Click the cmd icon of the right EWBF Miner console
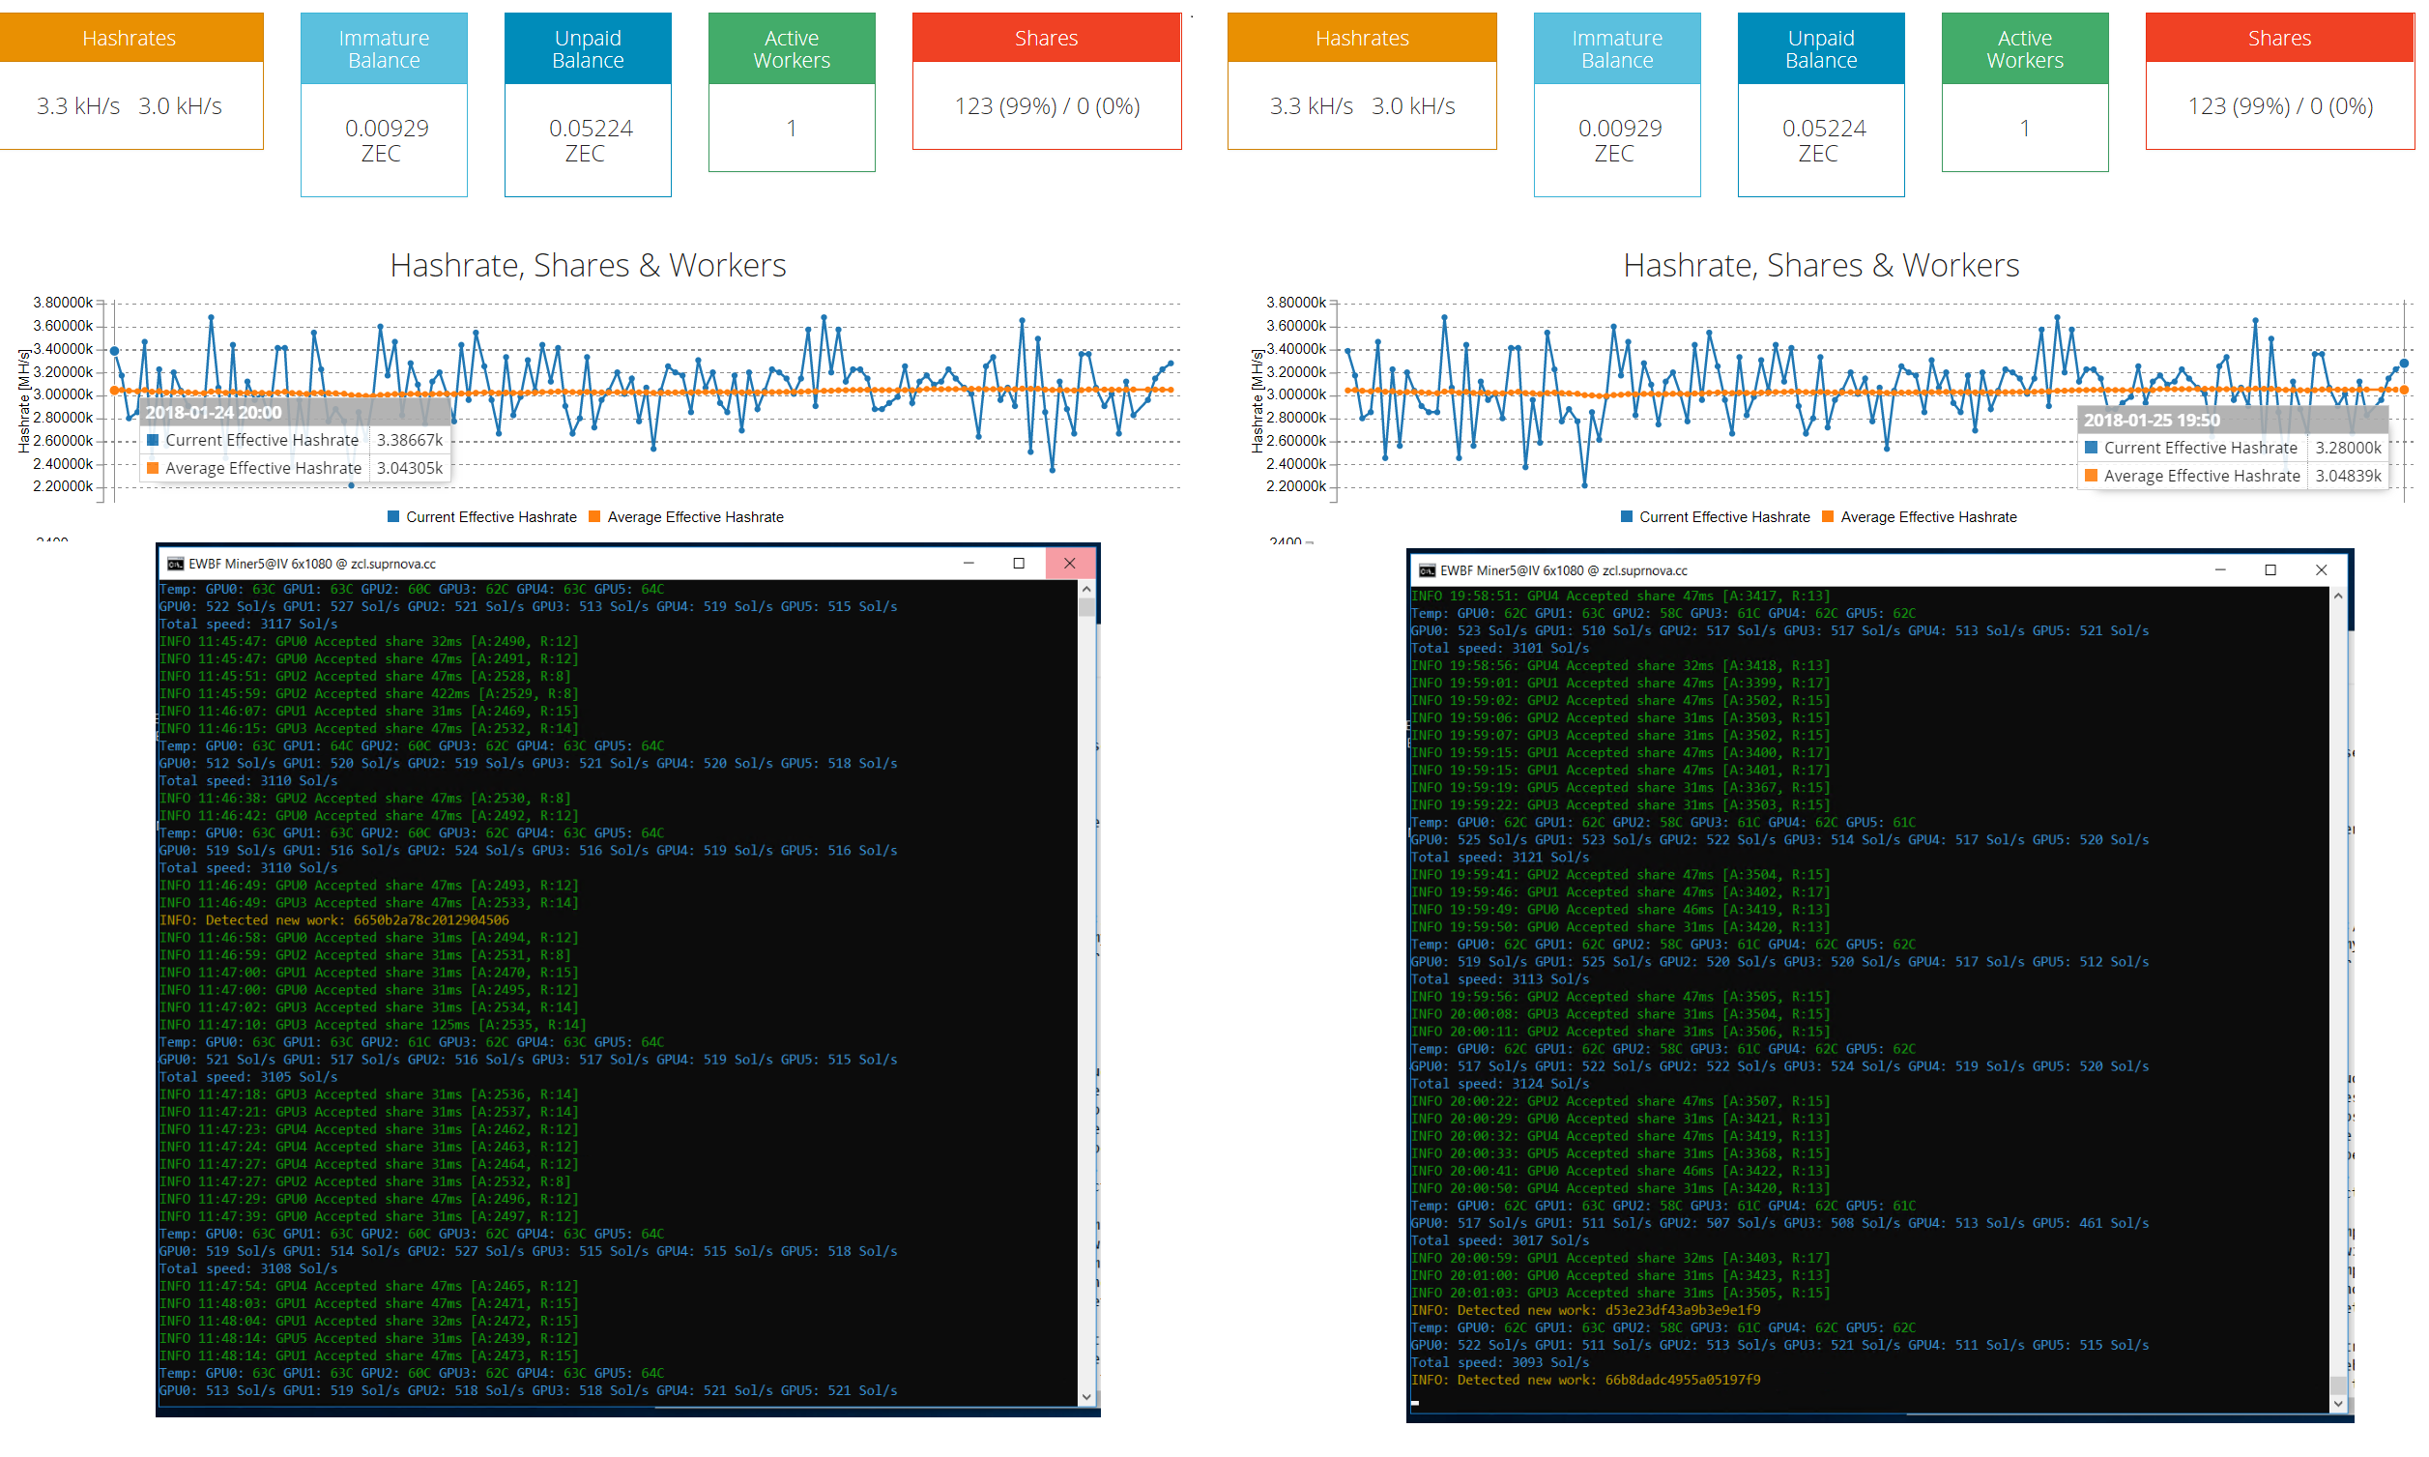 [1427, 570]
